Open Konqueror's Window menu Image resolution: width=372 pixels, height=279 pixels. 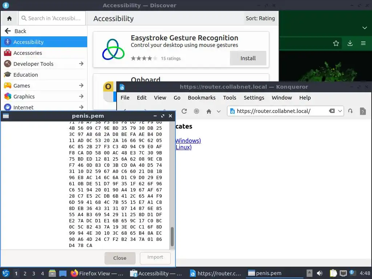coord(282,98)
